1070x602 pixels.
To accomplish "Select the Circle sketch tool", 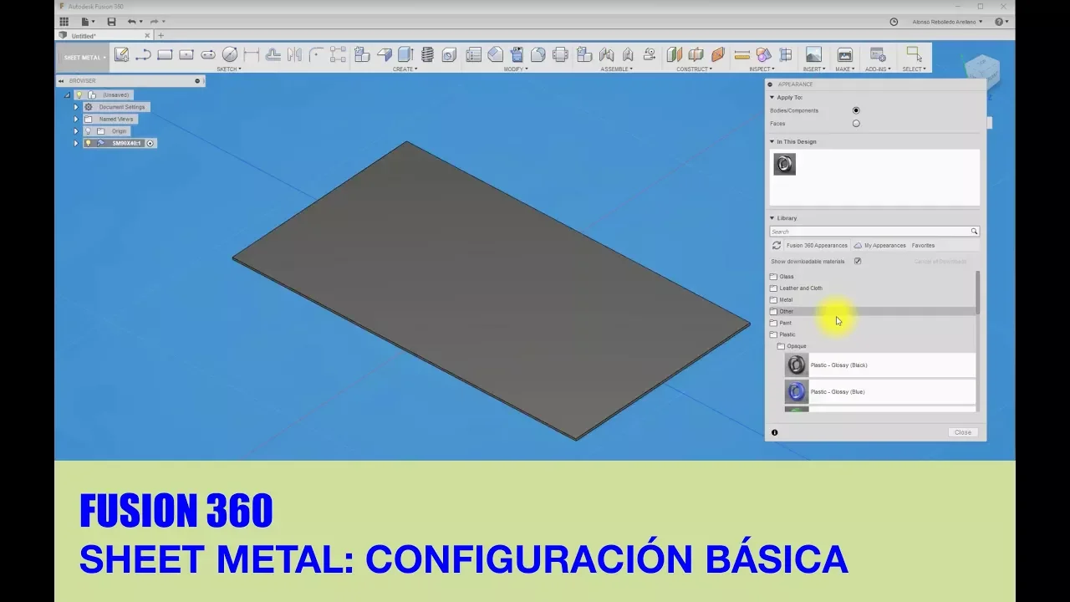I will 230,54.
